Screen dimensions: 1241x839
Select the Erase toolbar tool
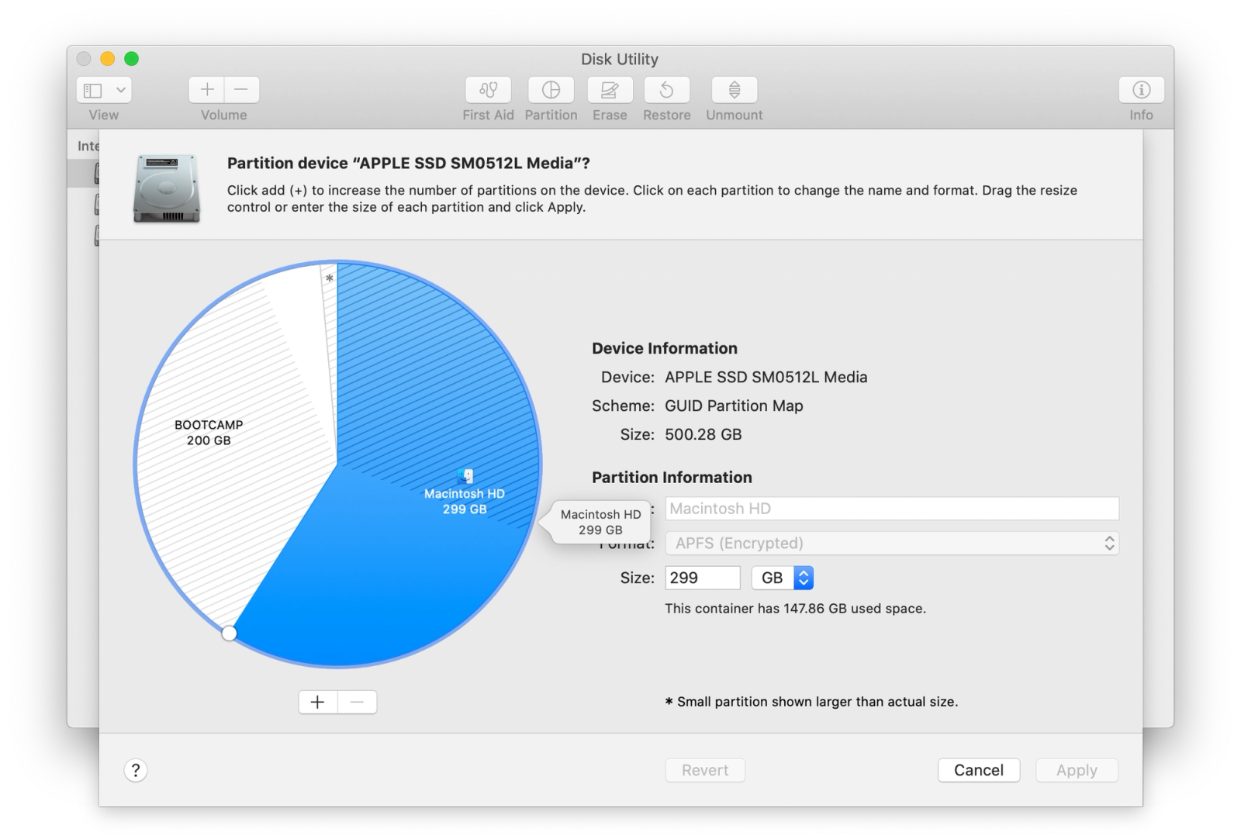[x=610, y=90]
